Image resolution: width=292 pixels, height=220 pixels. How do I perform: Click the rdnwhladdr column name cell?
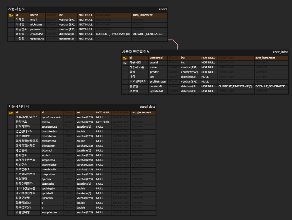pyautogui.click(x=52, y=170)
